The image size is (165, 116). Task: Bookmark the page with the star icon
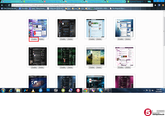point(151,5)
